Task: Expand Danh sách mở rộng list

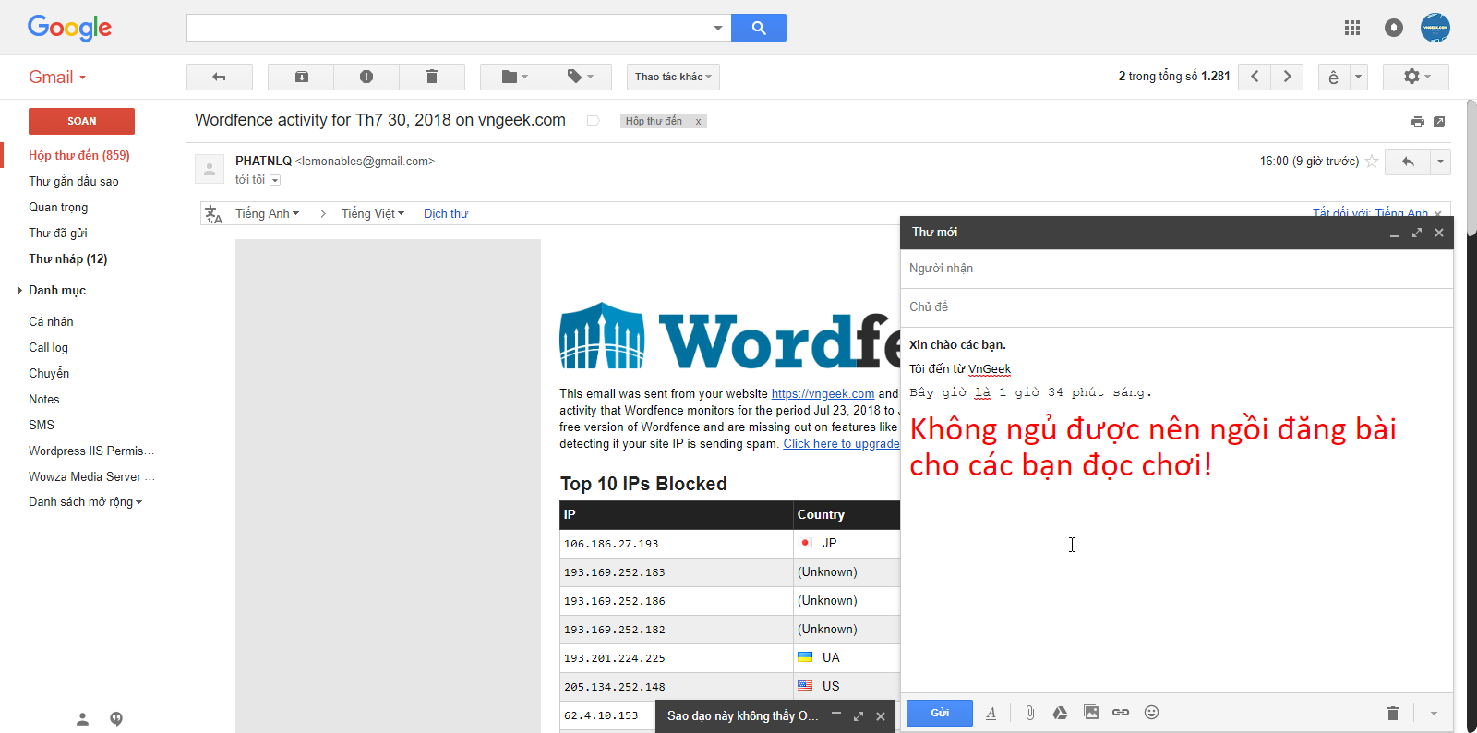Action: (x=85, y=502)
